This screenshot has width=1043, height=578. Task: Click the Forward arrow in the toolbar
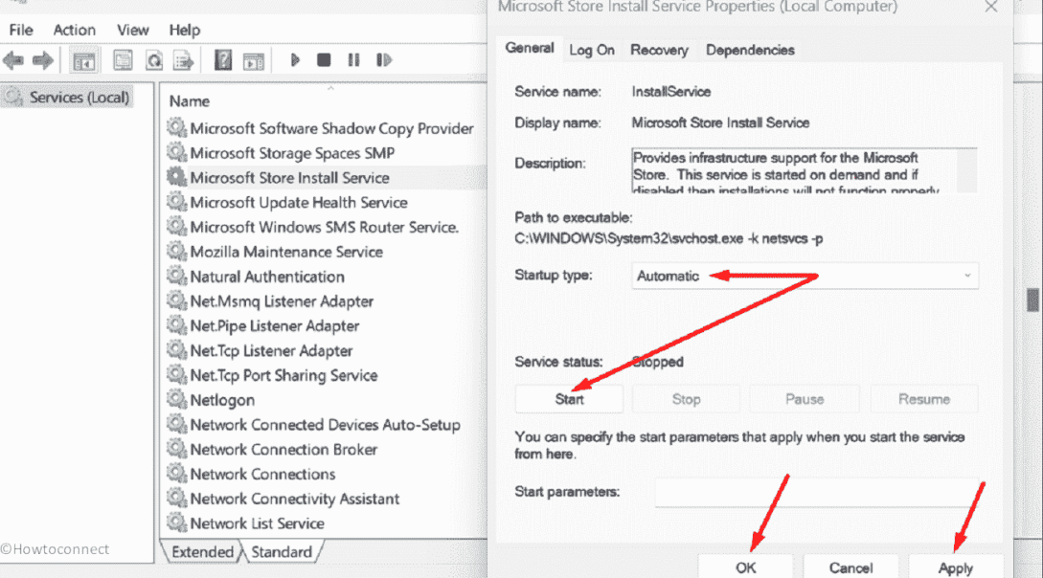coord(42,60)
